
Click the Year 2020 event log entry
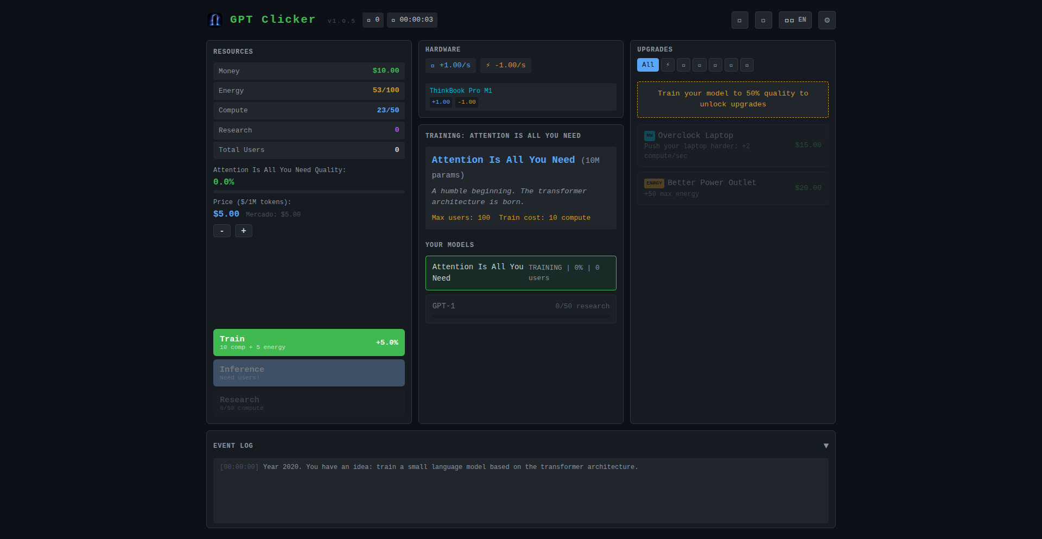point(429,467)
